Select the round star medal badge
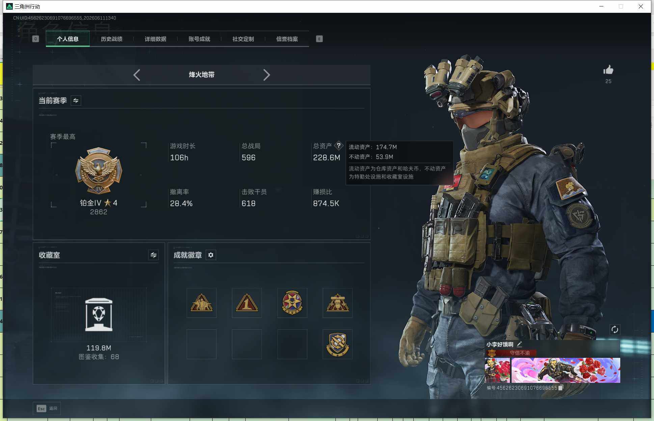This screenshot has height=421, width=654. [x=292, y=303]
